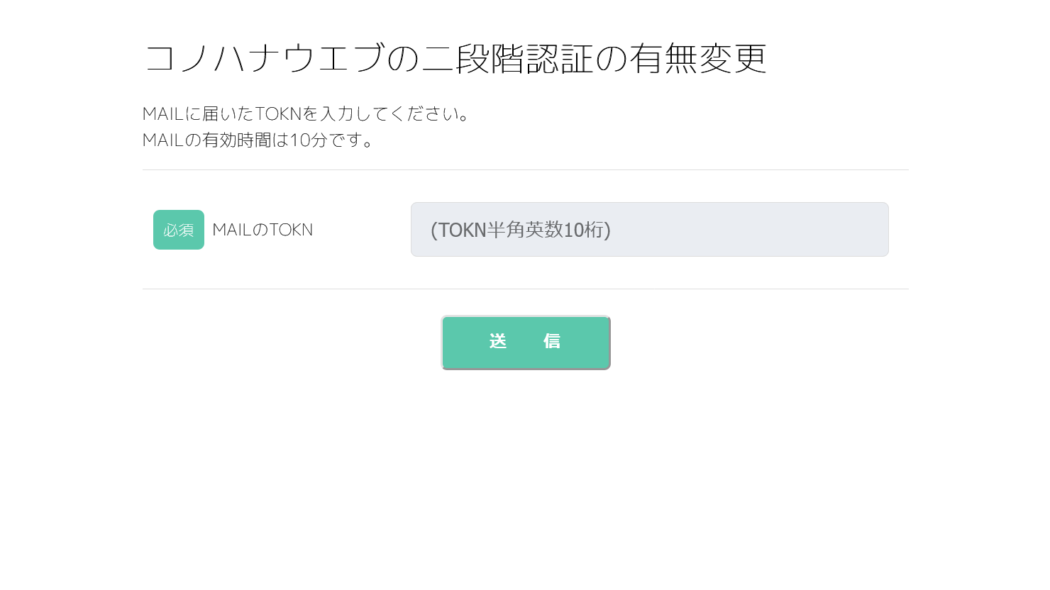This screenshot has width=1050, height=590.
Task: Click the 送 character on the green button
Action: [498, 342]
